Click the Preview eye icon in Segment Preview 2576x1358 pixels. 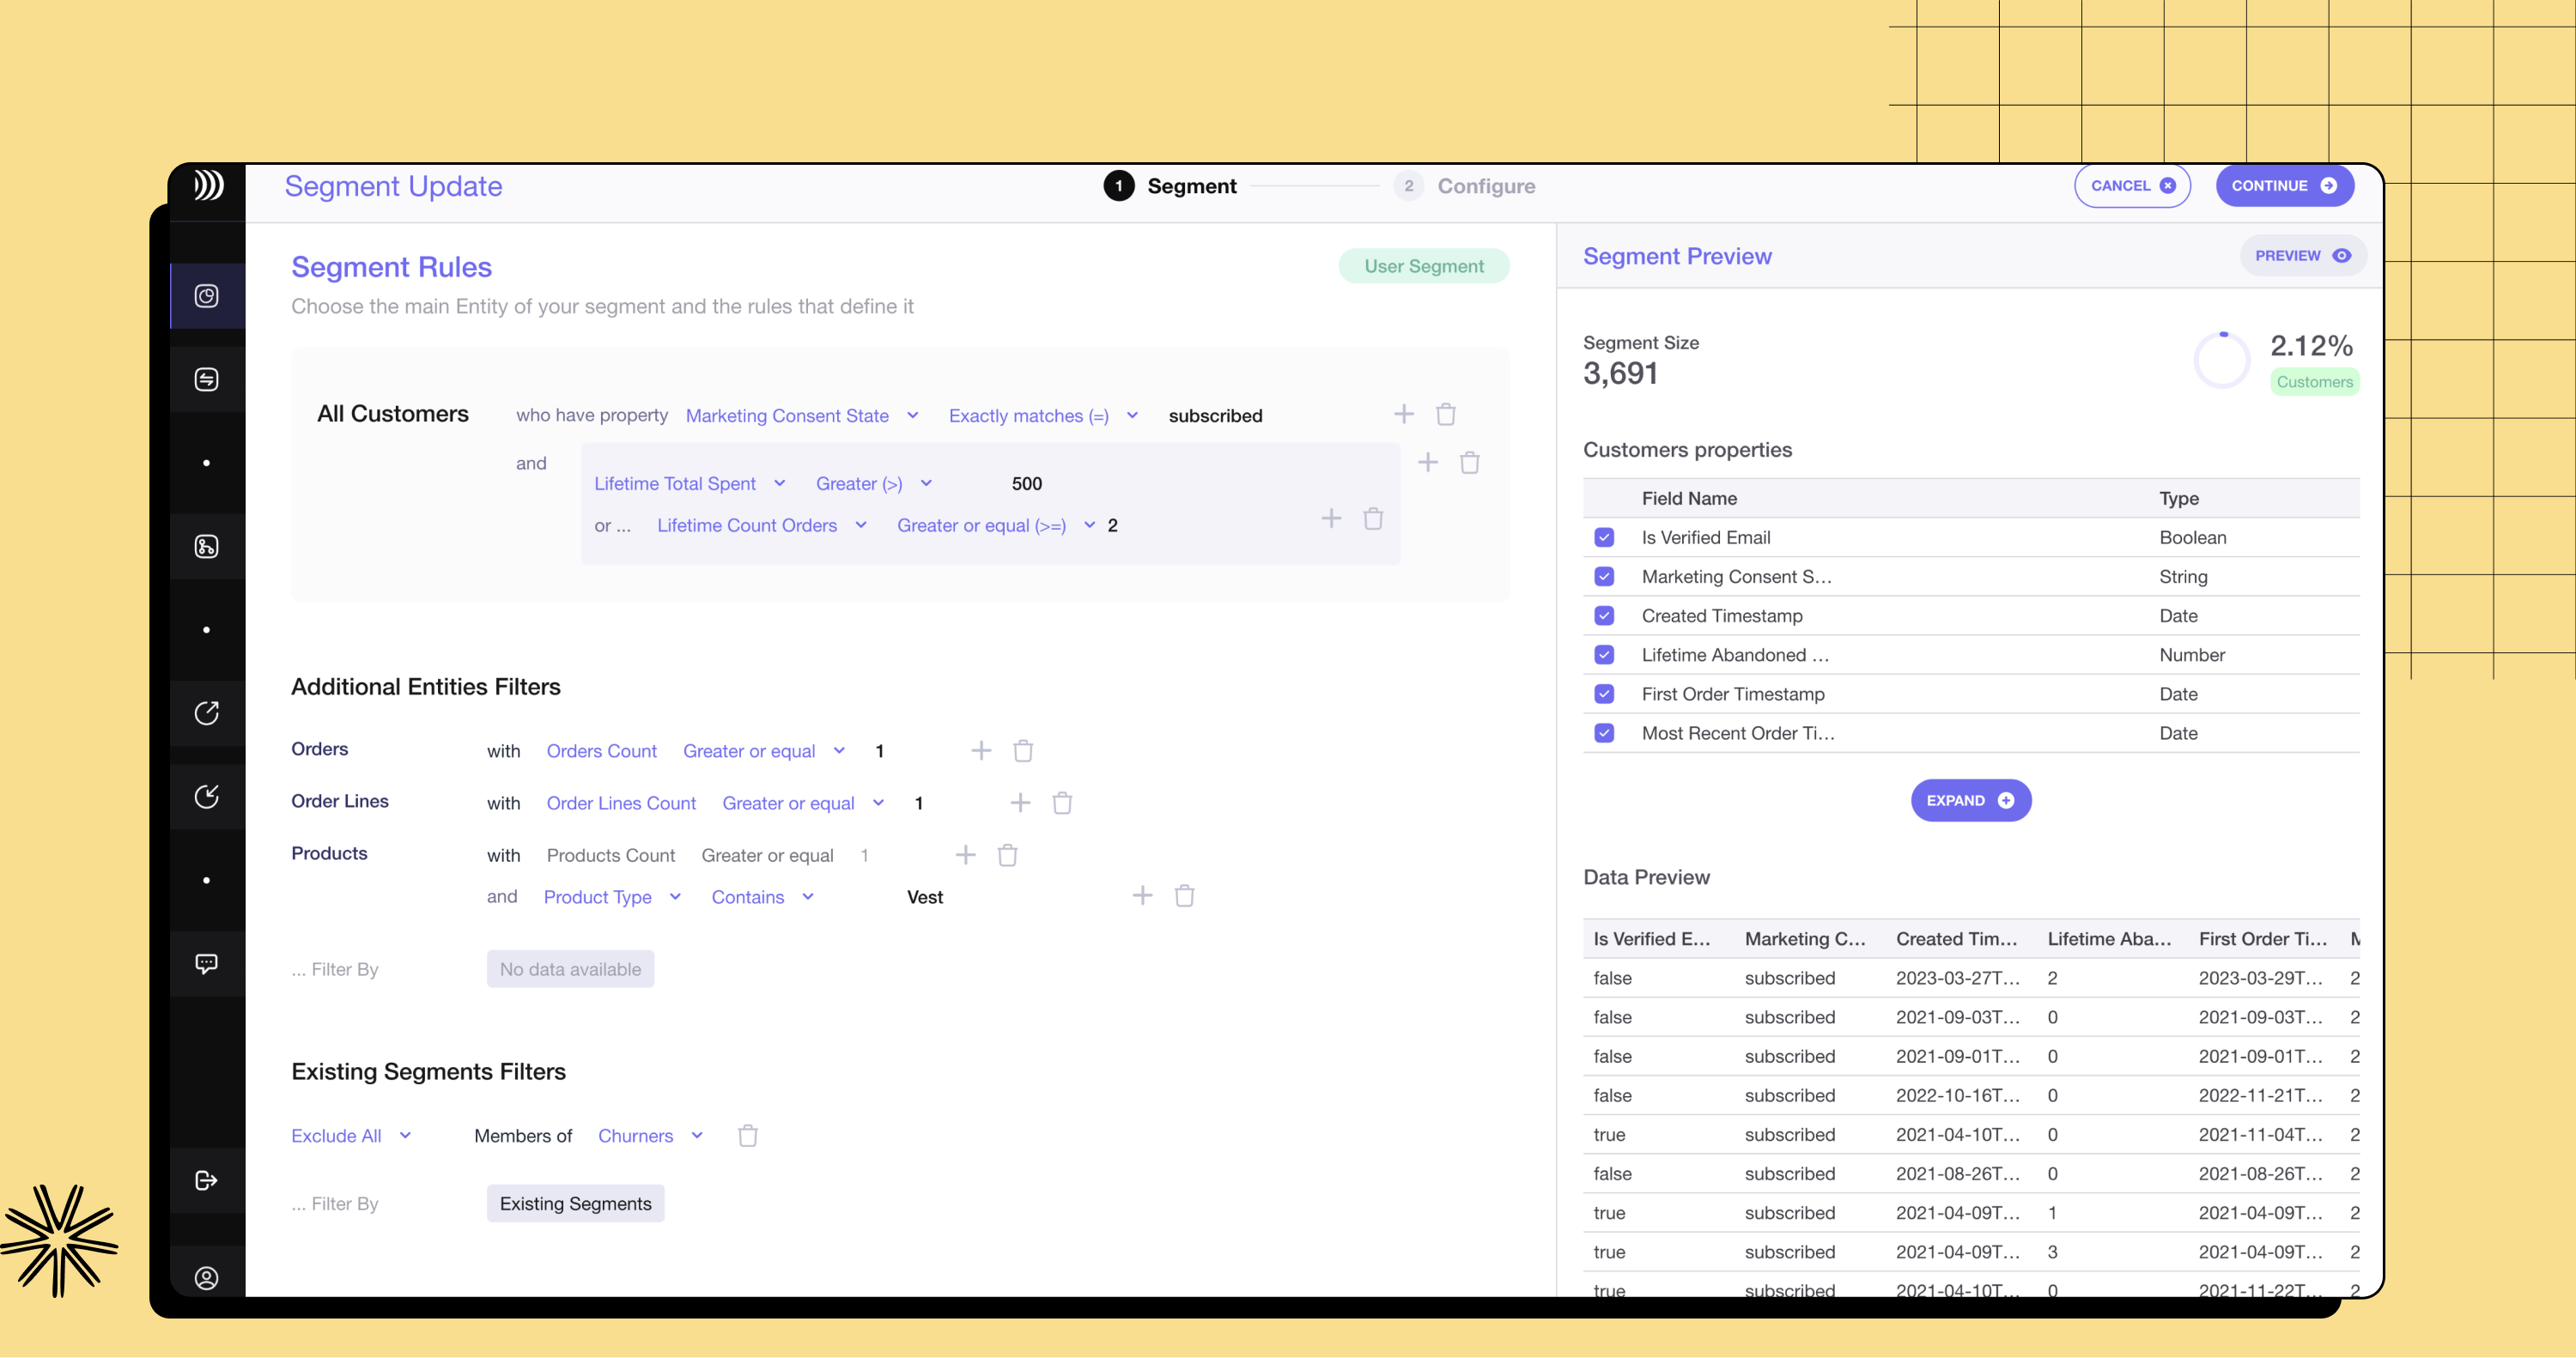[2342, 258]
